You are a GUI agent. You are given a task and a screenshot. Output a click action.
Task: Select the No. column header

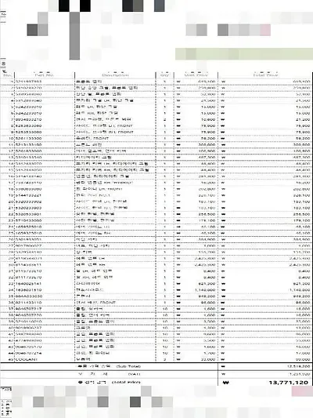7,75
